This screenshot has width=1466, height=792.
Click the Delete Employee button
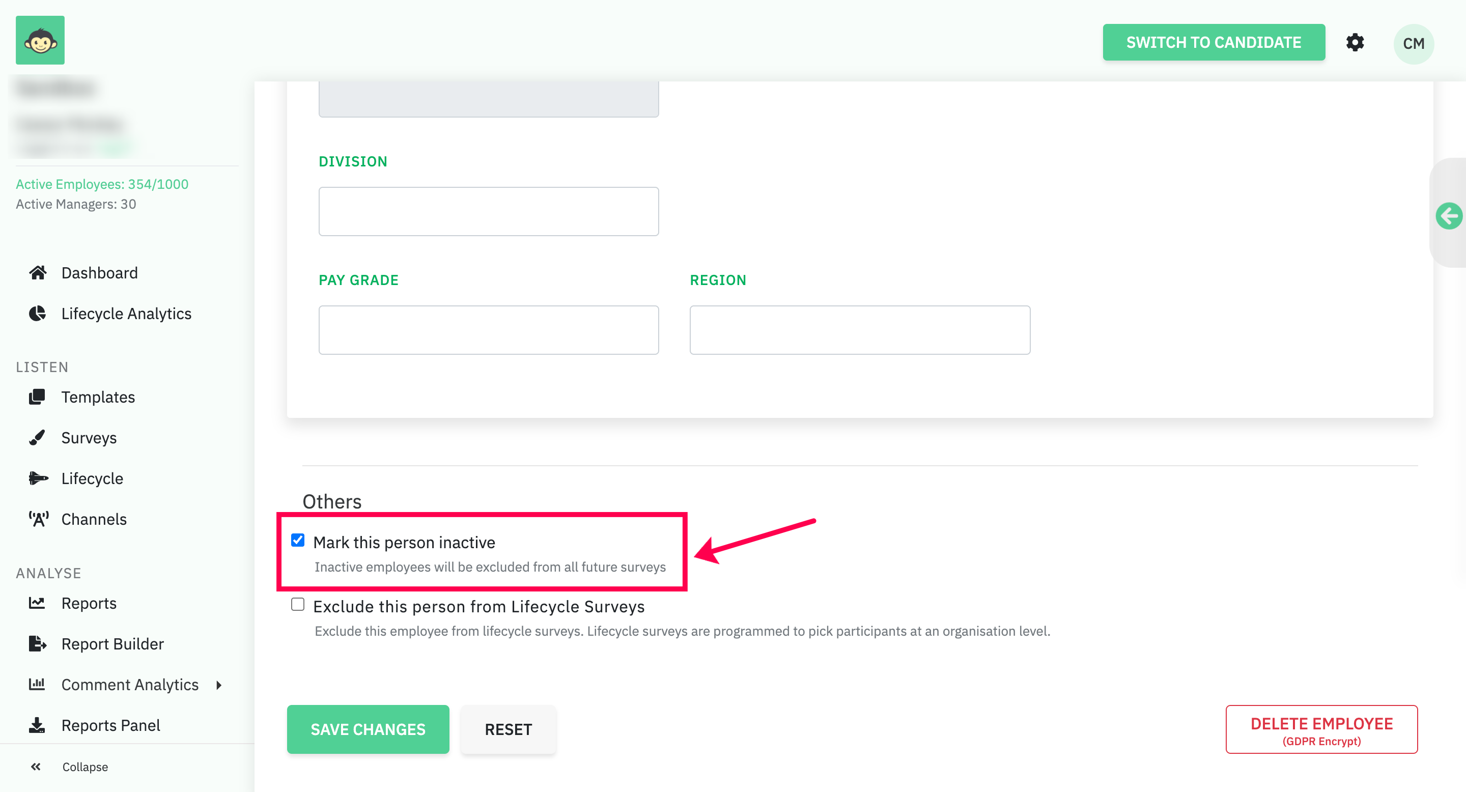point(1321,729)
